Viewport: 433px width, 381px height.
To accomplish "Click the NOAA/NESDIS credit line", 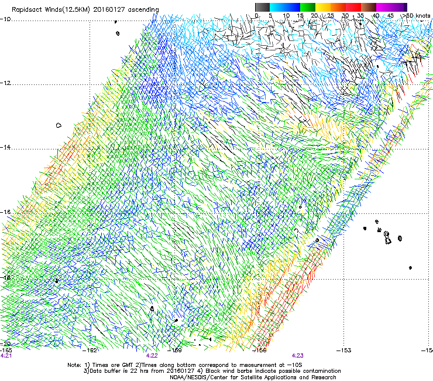I will pyautogui.click(x=253, y=377).
